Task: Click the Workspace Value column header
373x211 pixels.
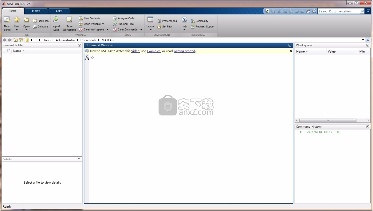Action: pyautogui.click(x=342, y=51)
